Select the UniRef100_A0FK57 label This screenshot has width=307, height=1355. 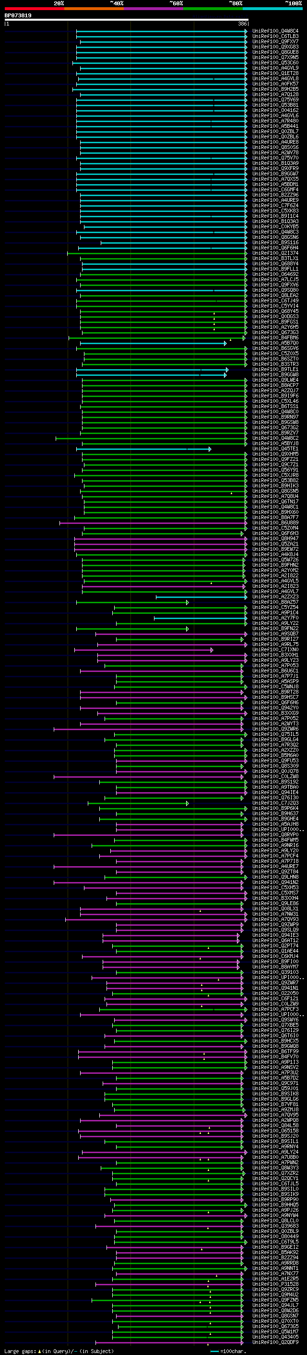[275, 84]
